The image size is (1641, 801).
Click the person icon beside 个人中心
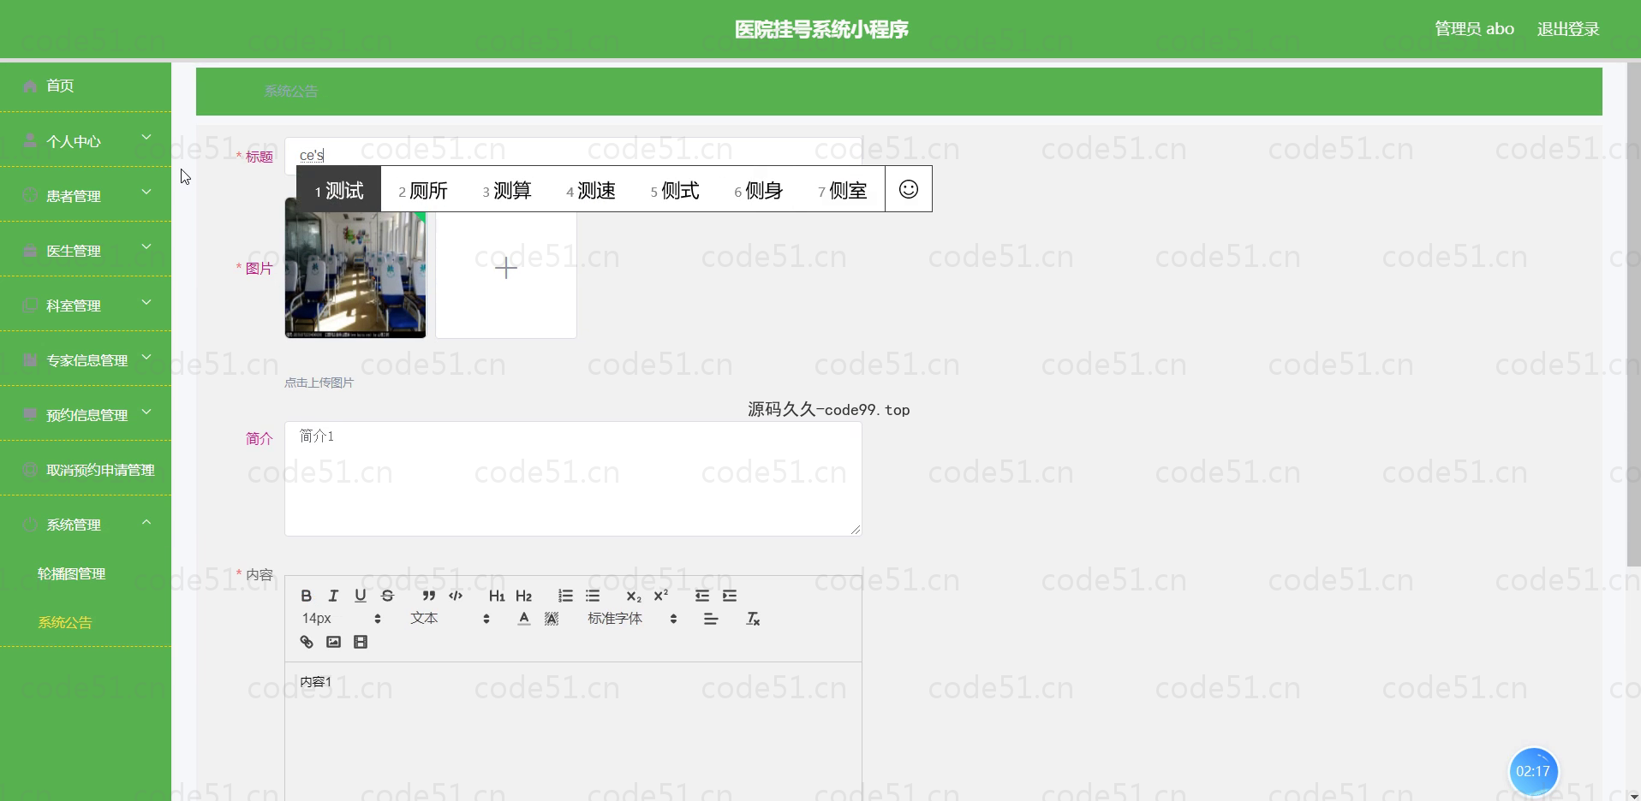click(30, 140)
